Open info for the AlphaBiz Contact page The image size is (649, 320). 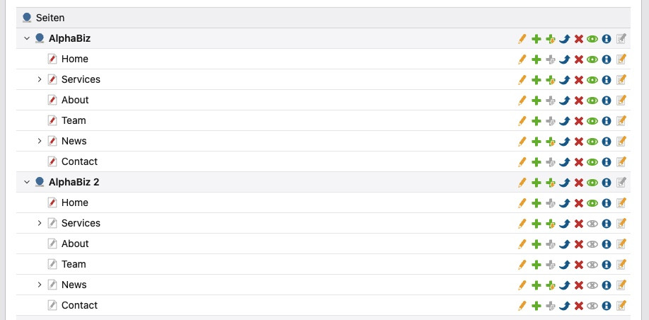[x=607, y=162]
